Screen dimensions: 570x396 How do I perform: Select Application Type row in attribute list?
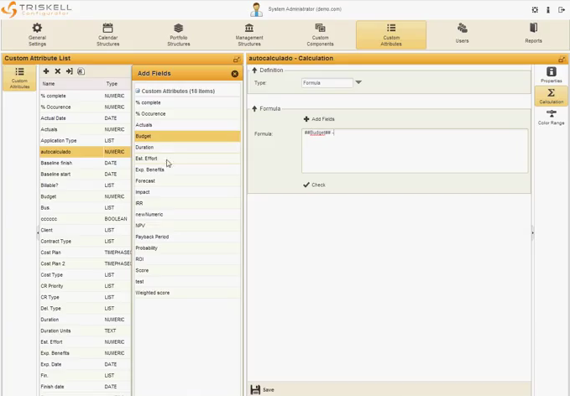[x=85, y=141]
